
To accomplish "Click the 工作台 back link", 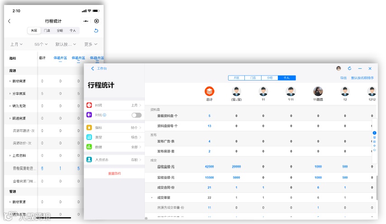I will [102, 68].
